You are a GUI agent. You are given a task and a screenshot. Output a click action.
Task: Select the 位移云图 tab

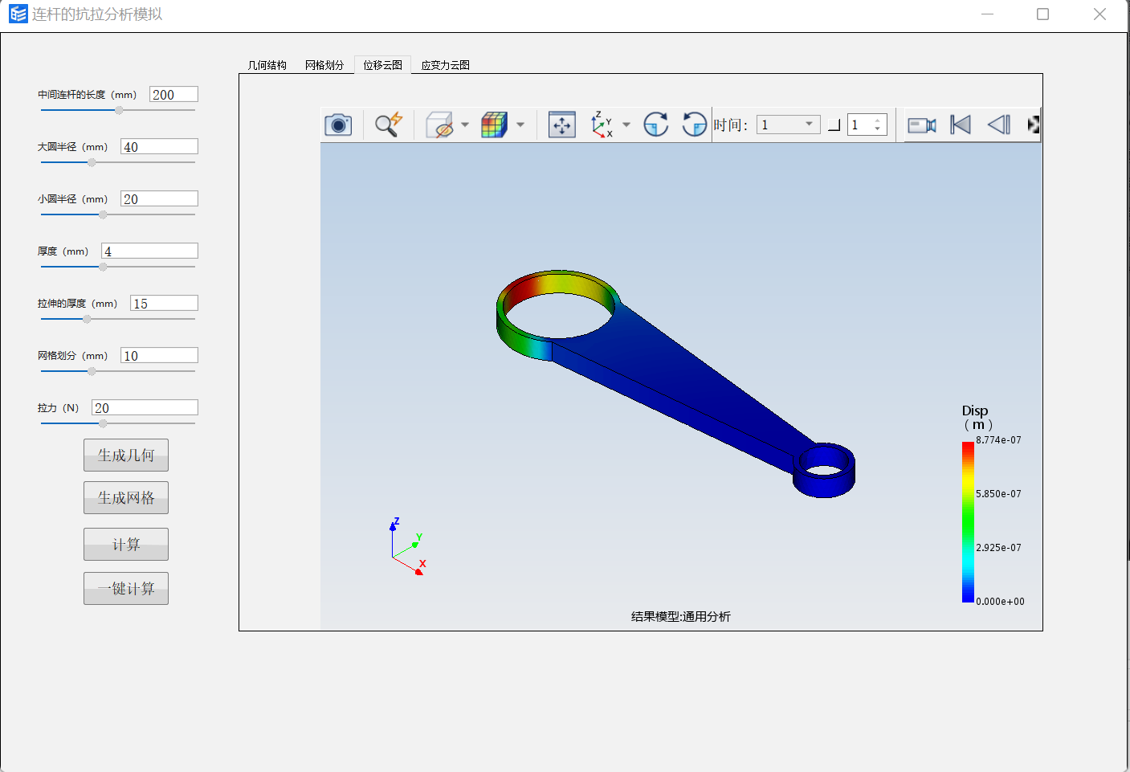[382, 65]
